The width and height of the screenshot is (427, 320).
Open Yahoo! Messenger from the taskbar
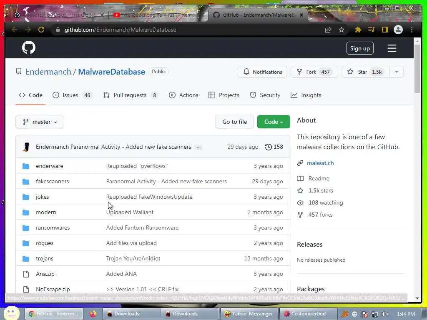(x=249, y=314)
